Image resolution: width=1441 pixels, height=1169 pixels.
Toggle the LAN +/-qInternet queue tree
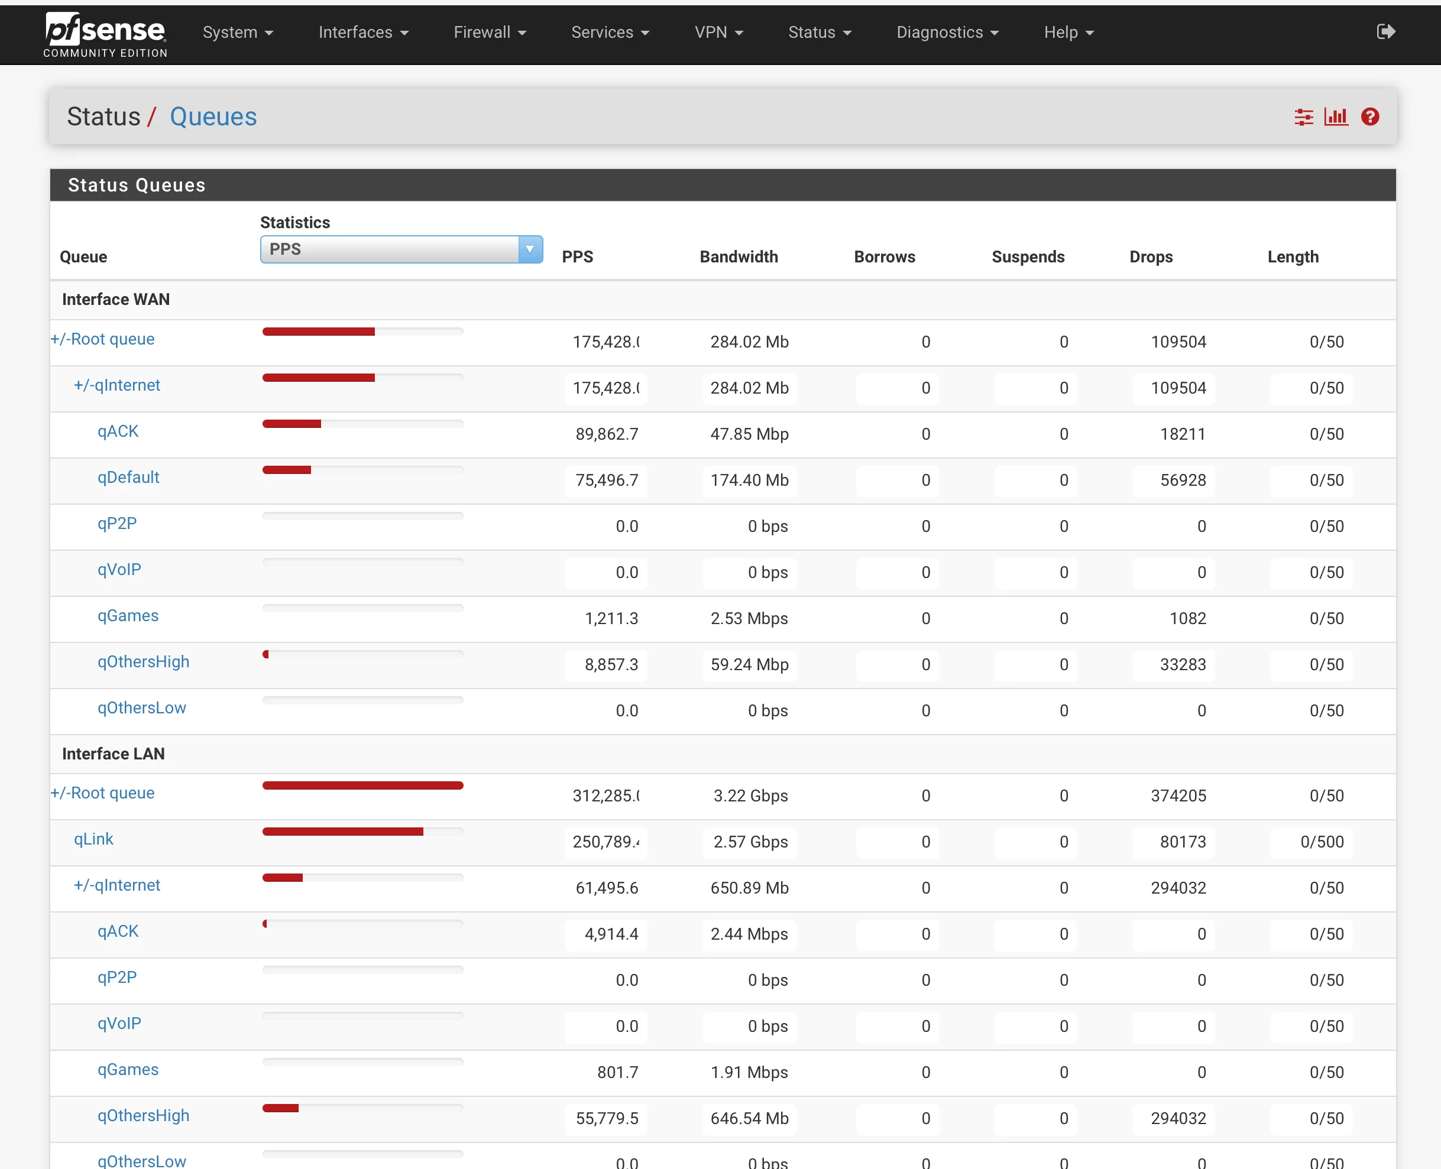tap(117, 885)
